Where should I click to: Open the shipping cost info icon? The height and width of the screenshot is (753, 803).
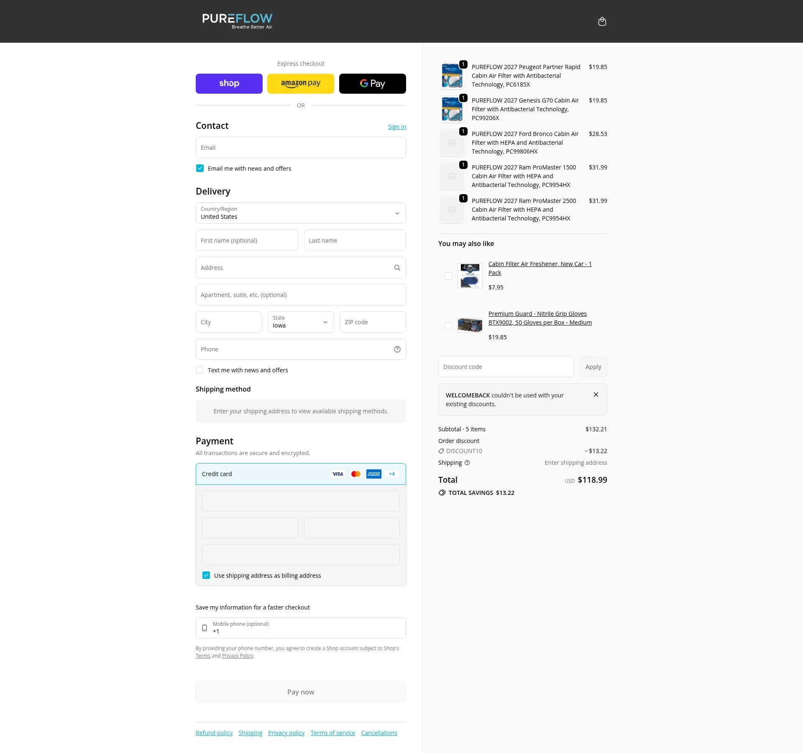click(x=467, y=463)
